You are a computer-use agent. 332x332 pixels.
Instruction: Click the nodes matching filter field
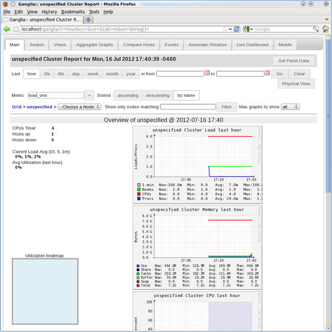coord(188,107)
